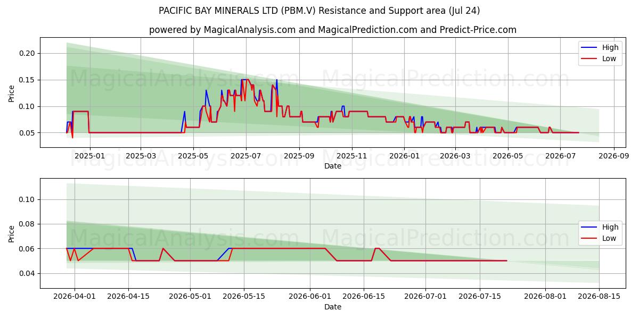Click the '2026-03' tick label
The image size is (639, 319).
454,156
